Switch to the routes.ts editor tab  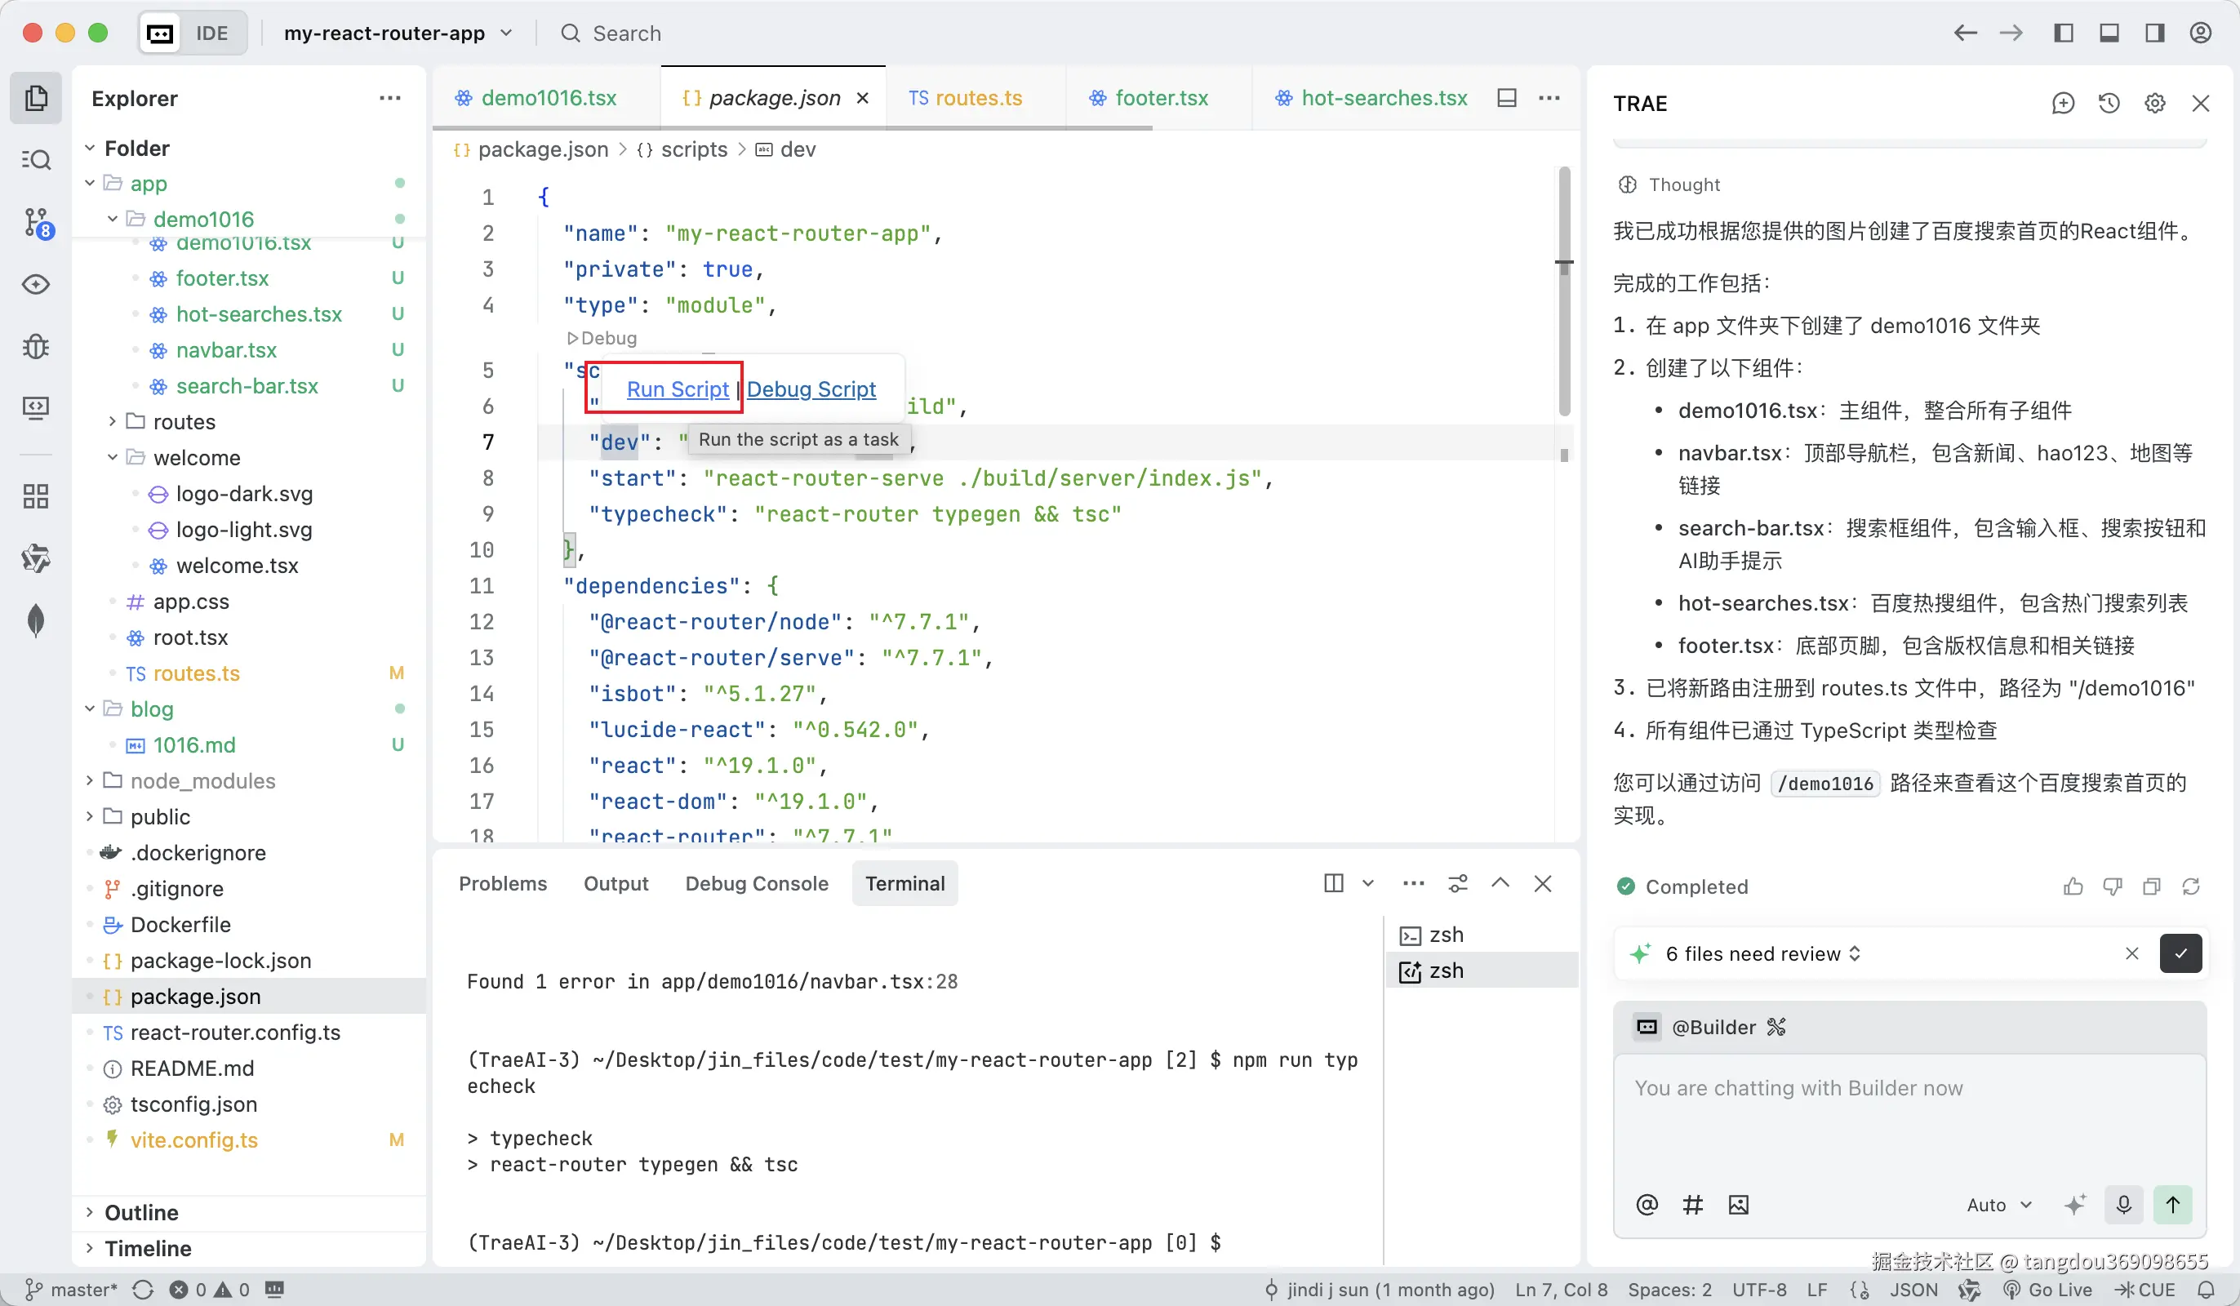click(x=966, y=98)
